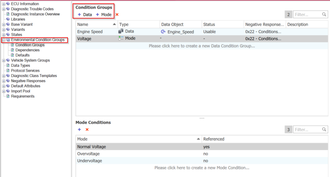Remove mode condition with red X icon
Screen dimensions: 330x177
[87, 129]
